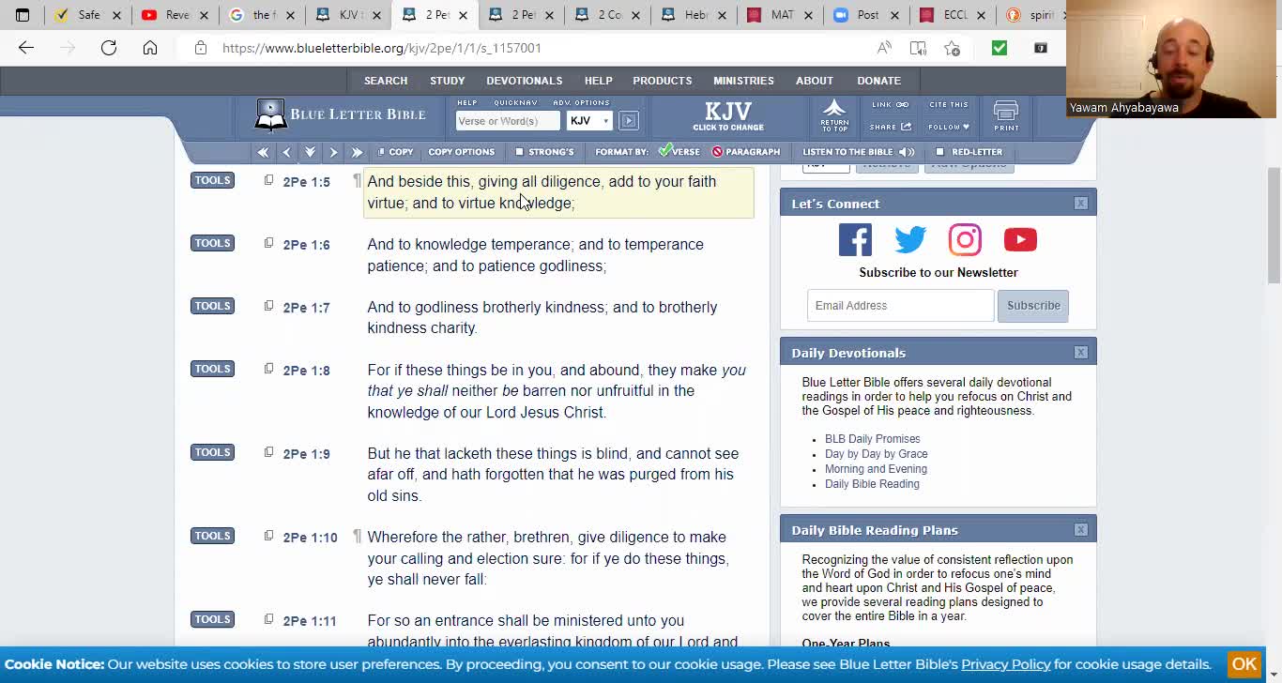Close the Daily Devotionals panel

point(1081,353)
